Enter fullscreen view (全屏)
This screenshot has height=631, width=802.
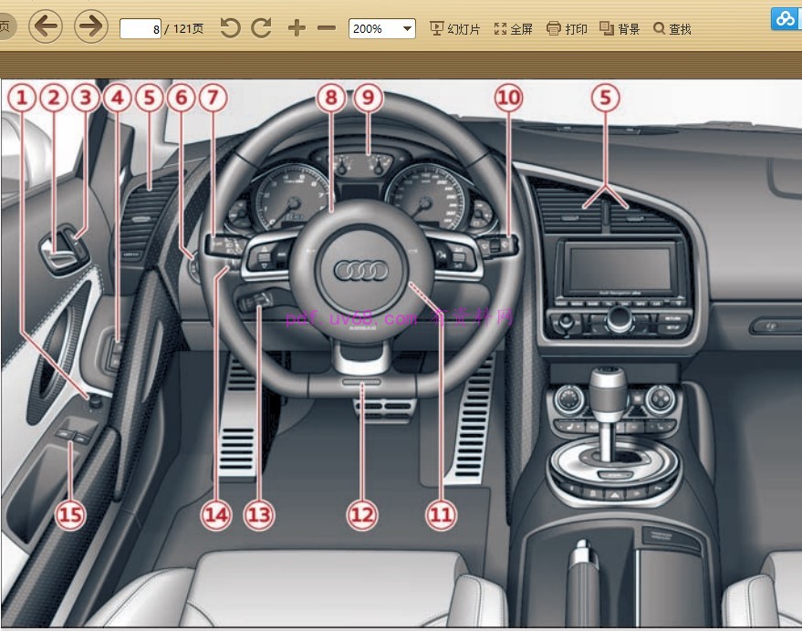tap(513, 28)
